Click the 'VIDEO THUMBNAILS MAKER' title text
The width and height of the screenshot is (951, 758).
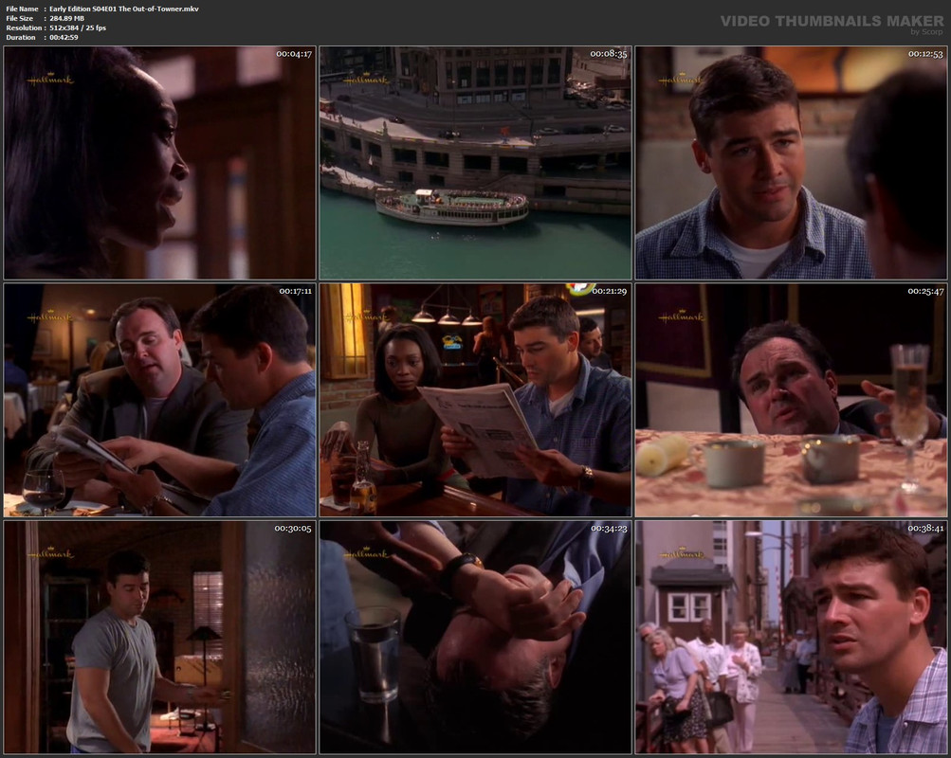[832, 21]
